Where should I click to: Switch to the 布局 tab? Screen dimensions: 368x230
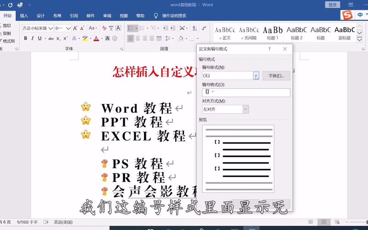tap(57, 16)
